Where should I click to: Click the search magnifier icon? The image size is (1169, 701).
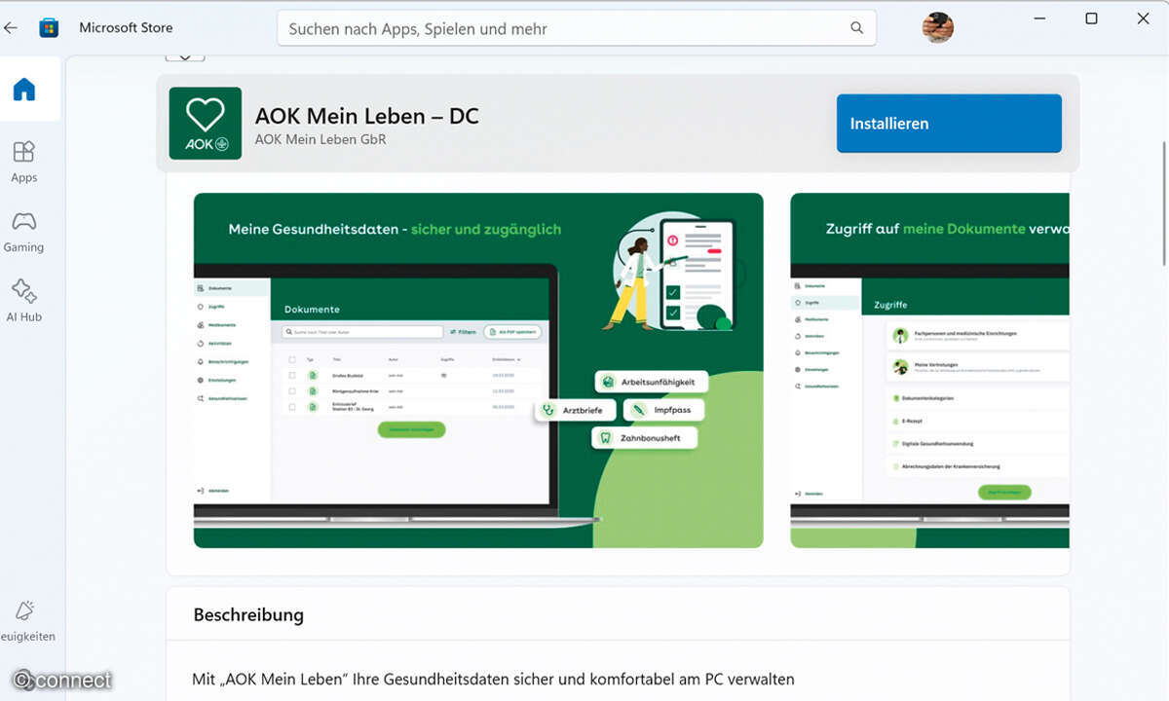pyautogui.click(x=857, y=28)
